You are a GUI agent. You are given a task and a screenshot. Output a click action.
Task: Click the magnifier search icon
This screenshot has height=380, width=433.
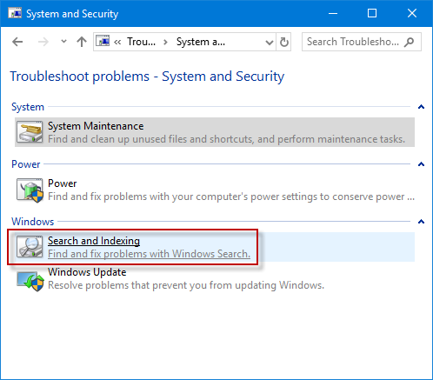(410, 42)
